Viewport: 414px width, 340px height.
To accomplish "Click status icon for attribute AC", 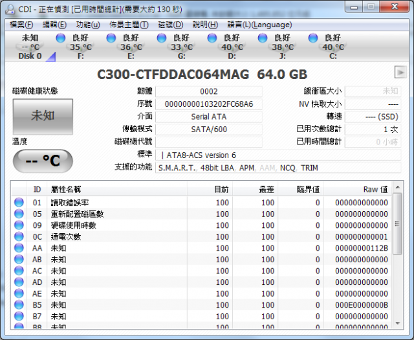I will [x=19, y=271].
